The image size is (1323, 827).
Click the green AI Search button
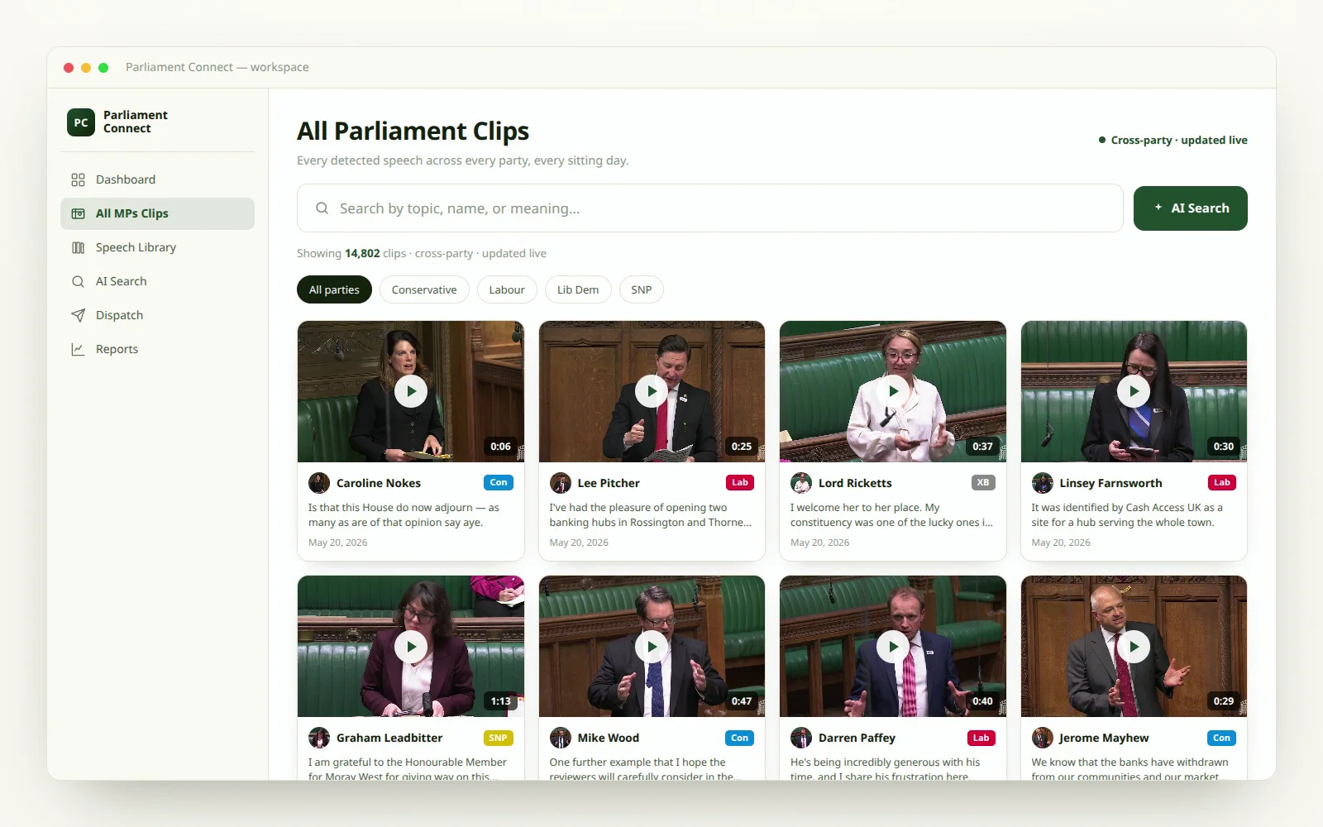pos(1190,208)
